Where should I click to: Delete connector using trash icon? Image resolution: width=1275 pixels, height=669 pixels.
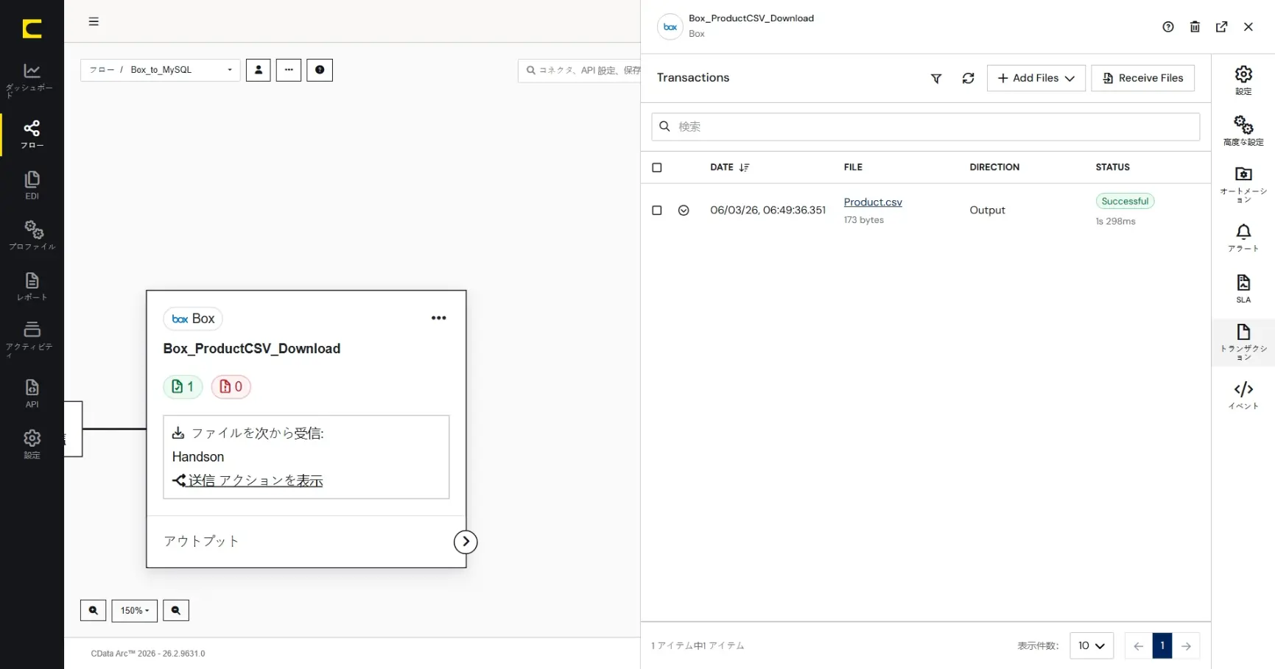(1195, 26)
